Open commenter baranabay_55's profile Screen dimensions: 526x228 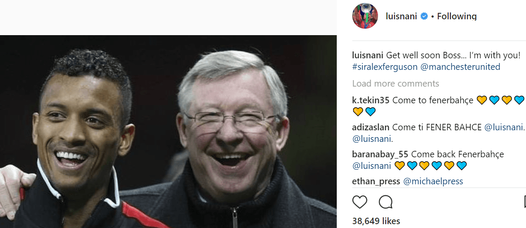point(380,154)
